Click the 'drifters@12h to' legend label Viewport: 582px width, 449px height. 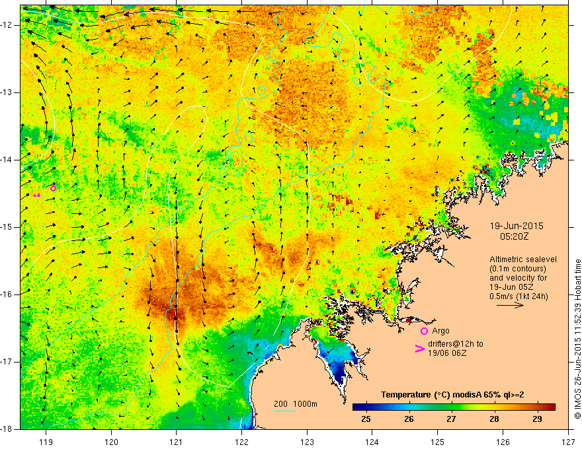[x=456, y=344]
